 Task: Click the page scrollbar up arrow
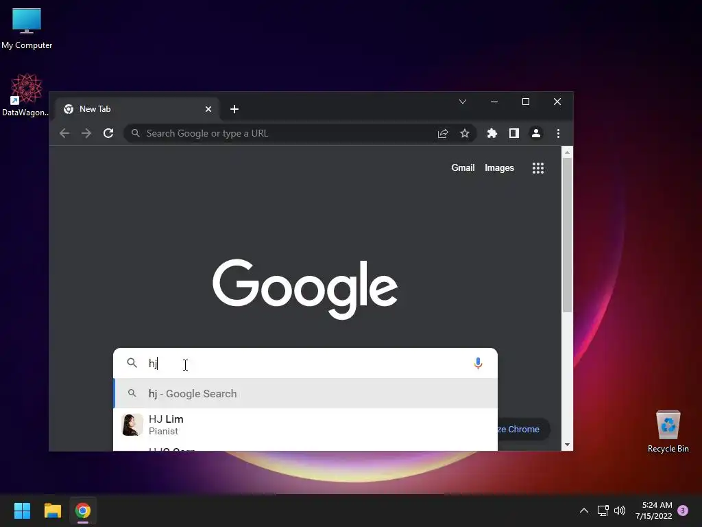(x=567, y=152)
